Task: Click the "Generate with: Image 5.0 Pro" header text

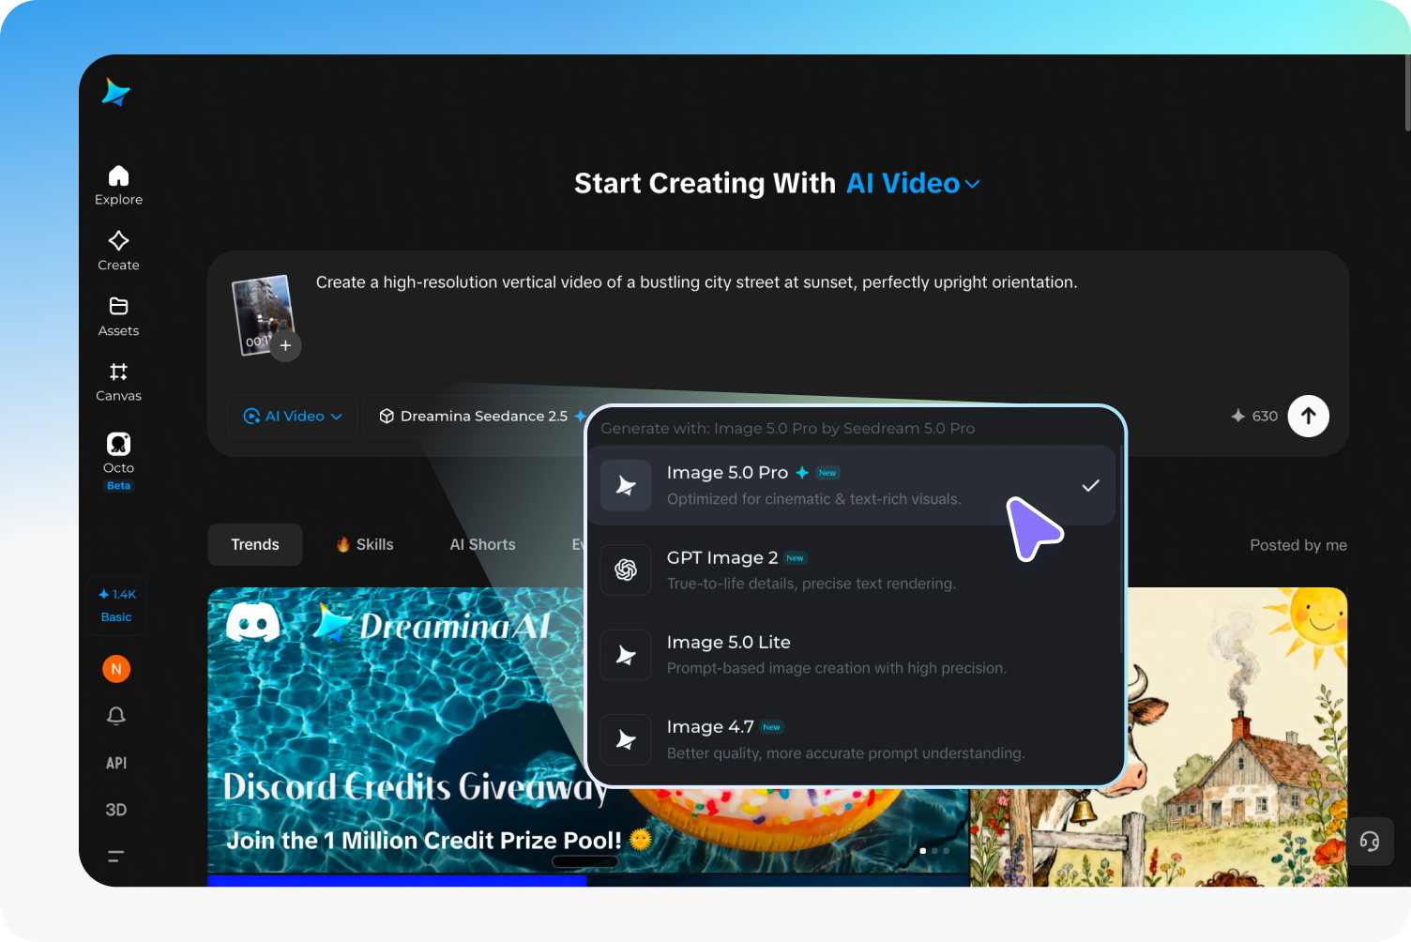Action: click(788, 428)
